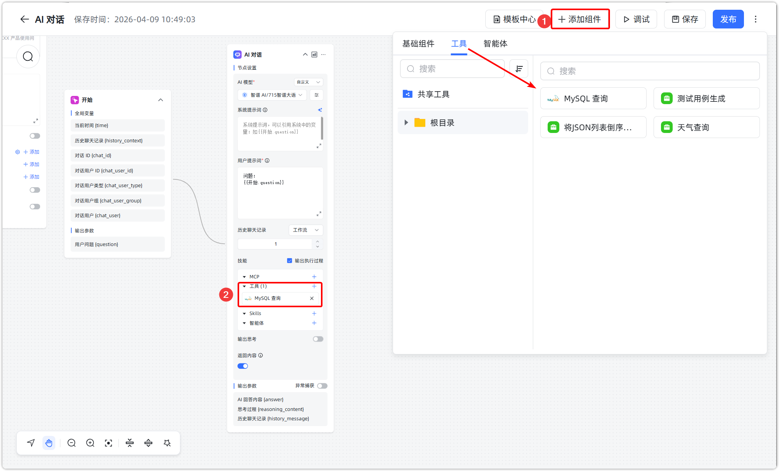
Task: Select the 当前时间 {time} variable
Action: click(x=117, y=126)
